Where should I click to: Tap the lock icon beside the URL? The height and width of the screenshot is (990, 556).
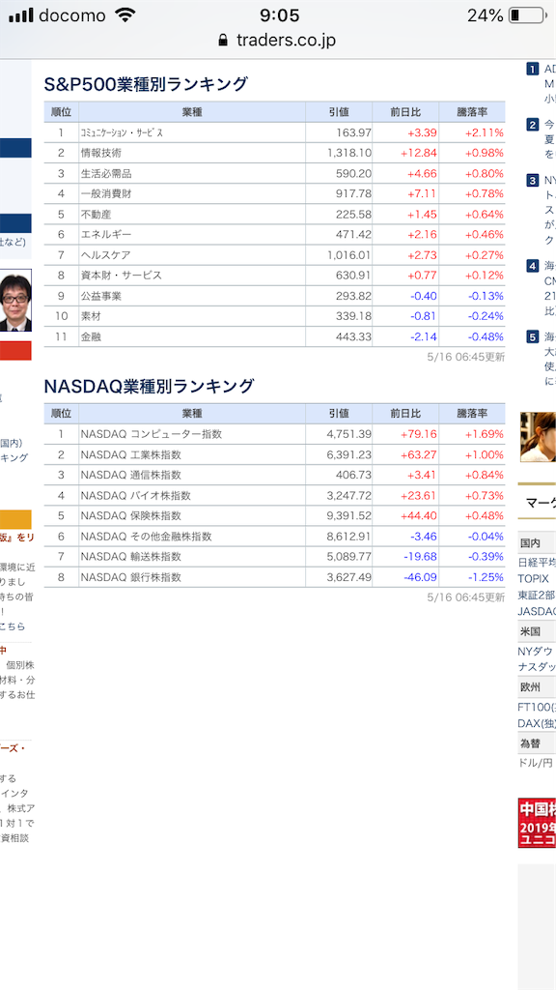click(223, 41)
